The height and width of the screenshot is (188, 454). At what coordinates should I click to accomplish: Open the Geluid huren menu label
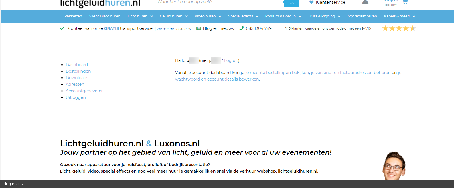click(x=171, y=16)
